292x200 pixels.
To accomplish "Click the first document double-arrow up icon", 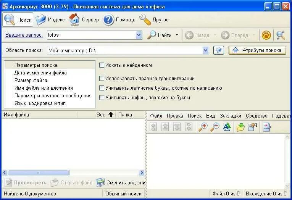I will 153,127.
